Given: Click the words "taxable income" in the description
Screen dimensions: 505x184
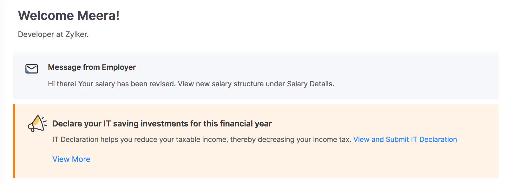Looking at the screenshot, I should point(201,139).
